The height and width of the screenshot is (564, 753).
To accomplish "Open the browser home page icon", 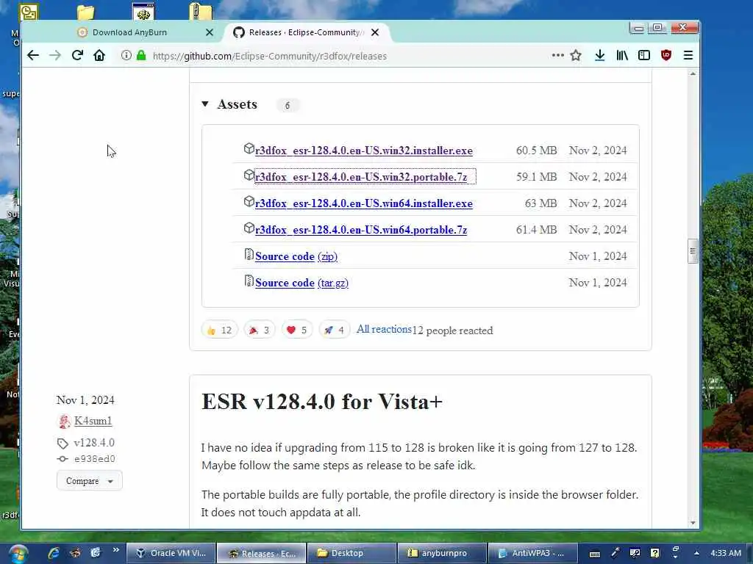I will pos(99,56).
